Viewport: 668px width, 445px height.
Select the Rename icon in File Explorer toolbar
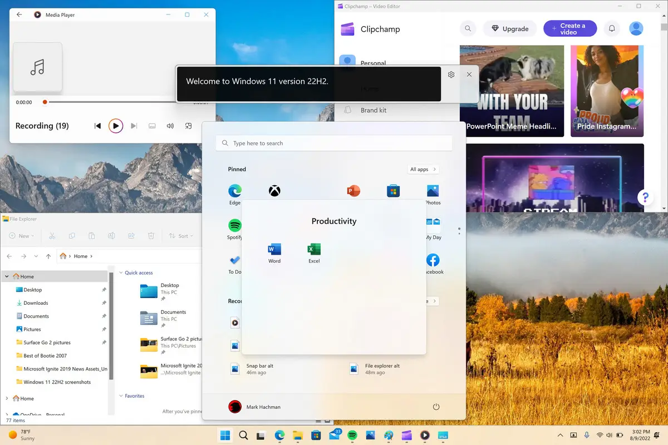(111, 235)
